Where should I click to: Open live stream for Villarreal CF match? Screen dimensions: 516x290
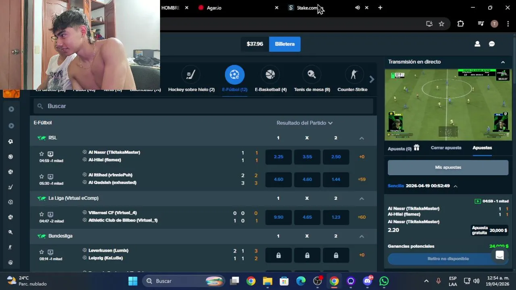click(x=50, y=214)
